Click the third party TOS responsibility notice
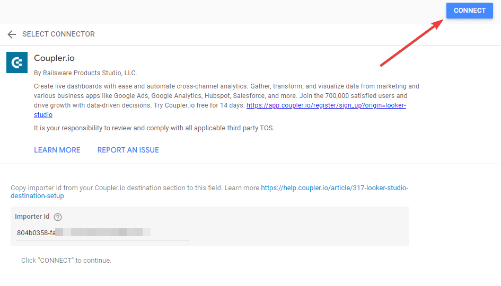 (154, 128)
